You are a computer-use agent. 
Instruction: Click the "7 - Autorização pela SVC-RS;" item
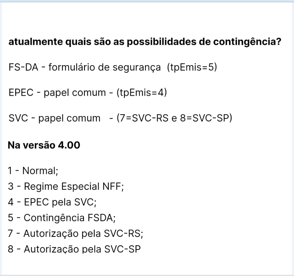pyautogui.click(x=76, y=234)
